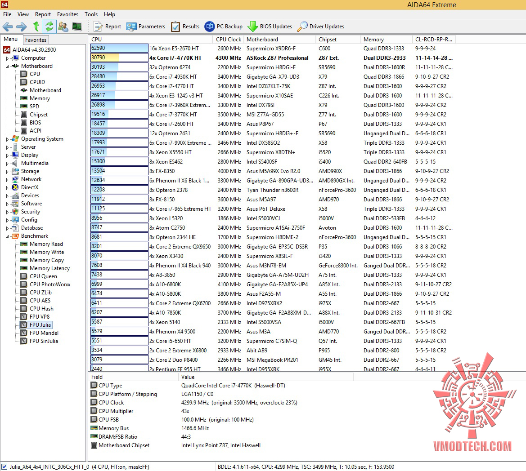Select the CPUID tree item
The width and height of the screenshot is (526, 471).
[37, 82]
